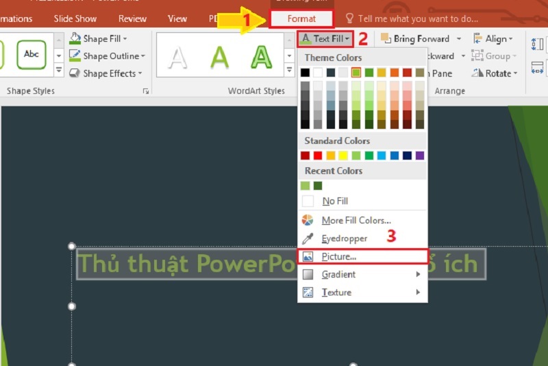
Task: Click the Tell me what you want search box
Action: click(418, 19)
